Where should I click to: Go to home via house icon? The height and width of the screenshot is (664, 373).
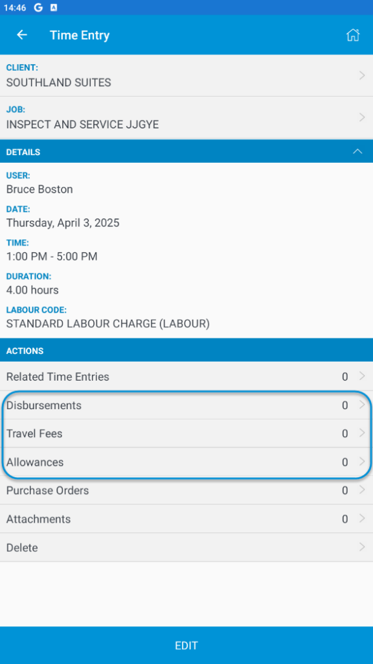(353, 35)
